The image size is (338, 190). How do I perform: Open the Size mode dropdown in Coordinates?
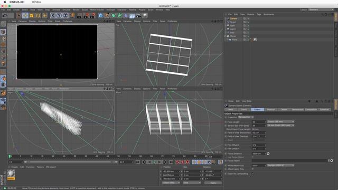point(192,183)
